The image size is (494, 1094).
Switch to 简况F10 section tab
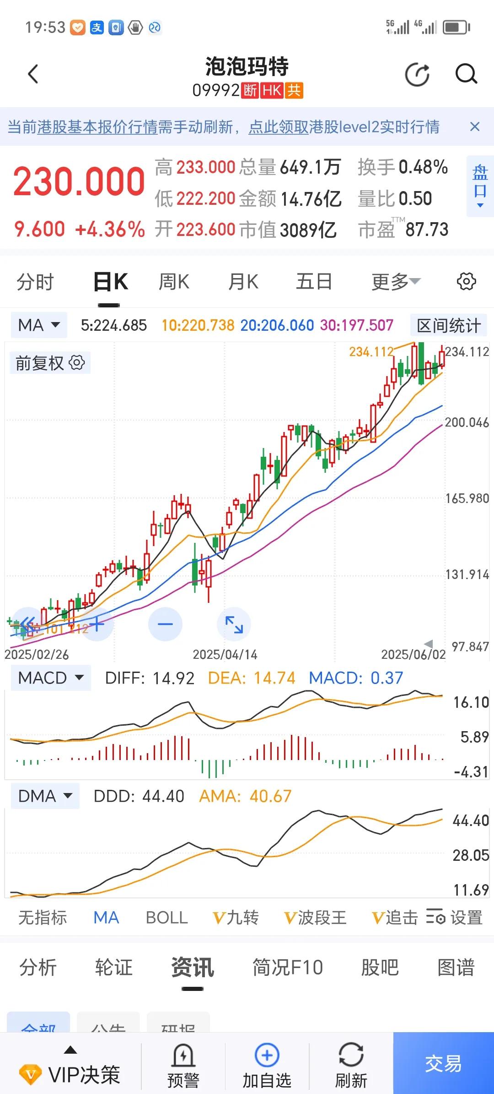[x=288, y=968]
